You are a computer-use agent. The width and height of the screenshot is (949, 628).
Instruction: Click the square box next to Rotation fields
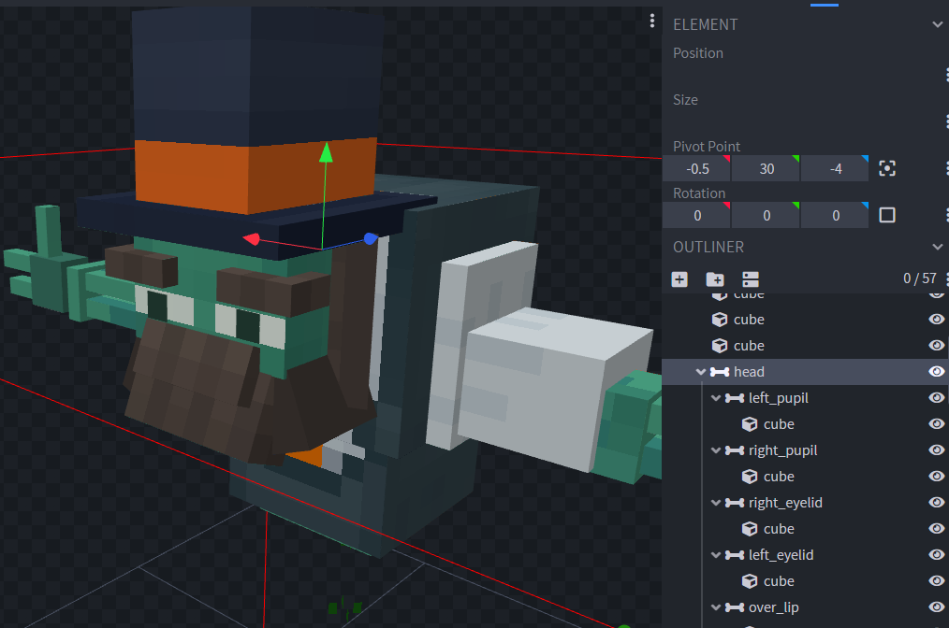tap(887, 216)
